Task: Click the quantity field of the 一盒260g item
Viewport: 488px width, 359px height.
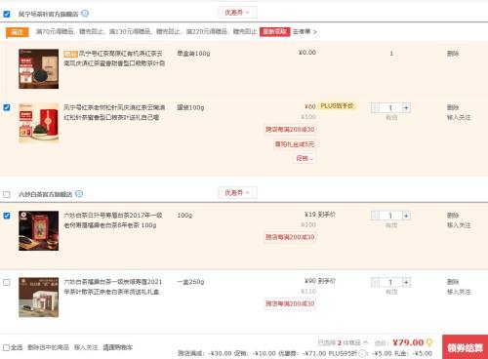Action: pos(390,282)
